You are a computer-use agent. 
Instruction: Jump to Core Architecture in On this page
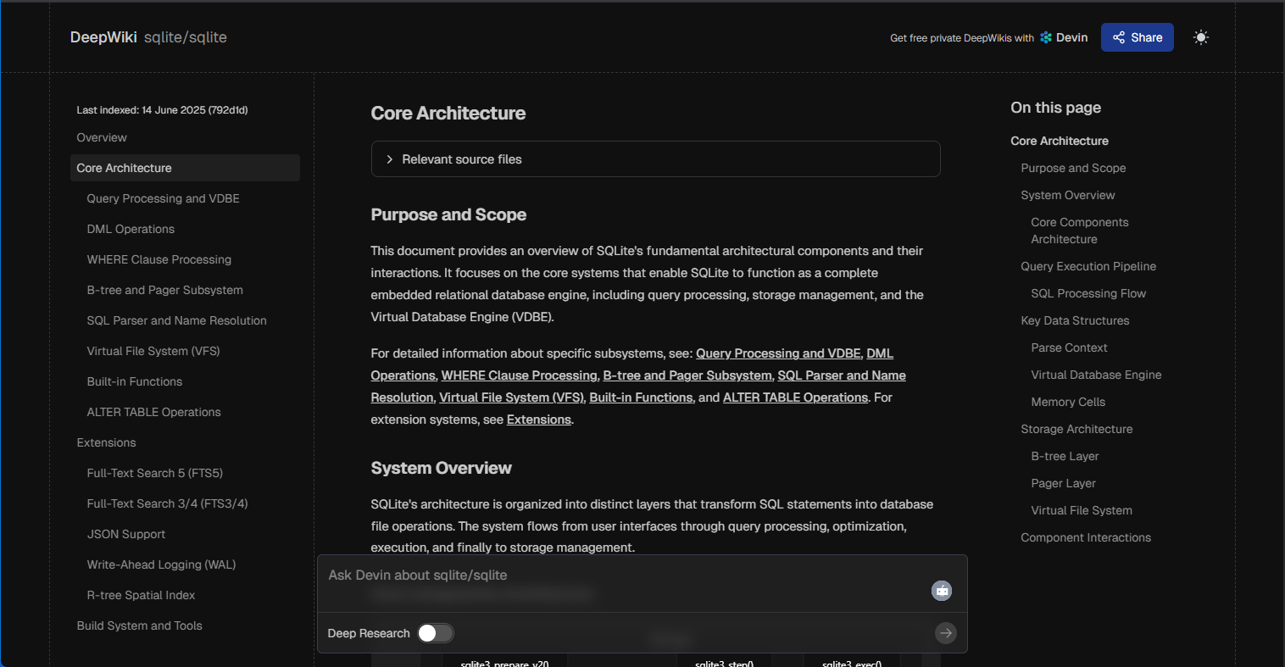1060,141
